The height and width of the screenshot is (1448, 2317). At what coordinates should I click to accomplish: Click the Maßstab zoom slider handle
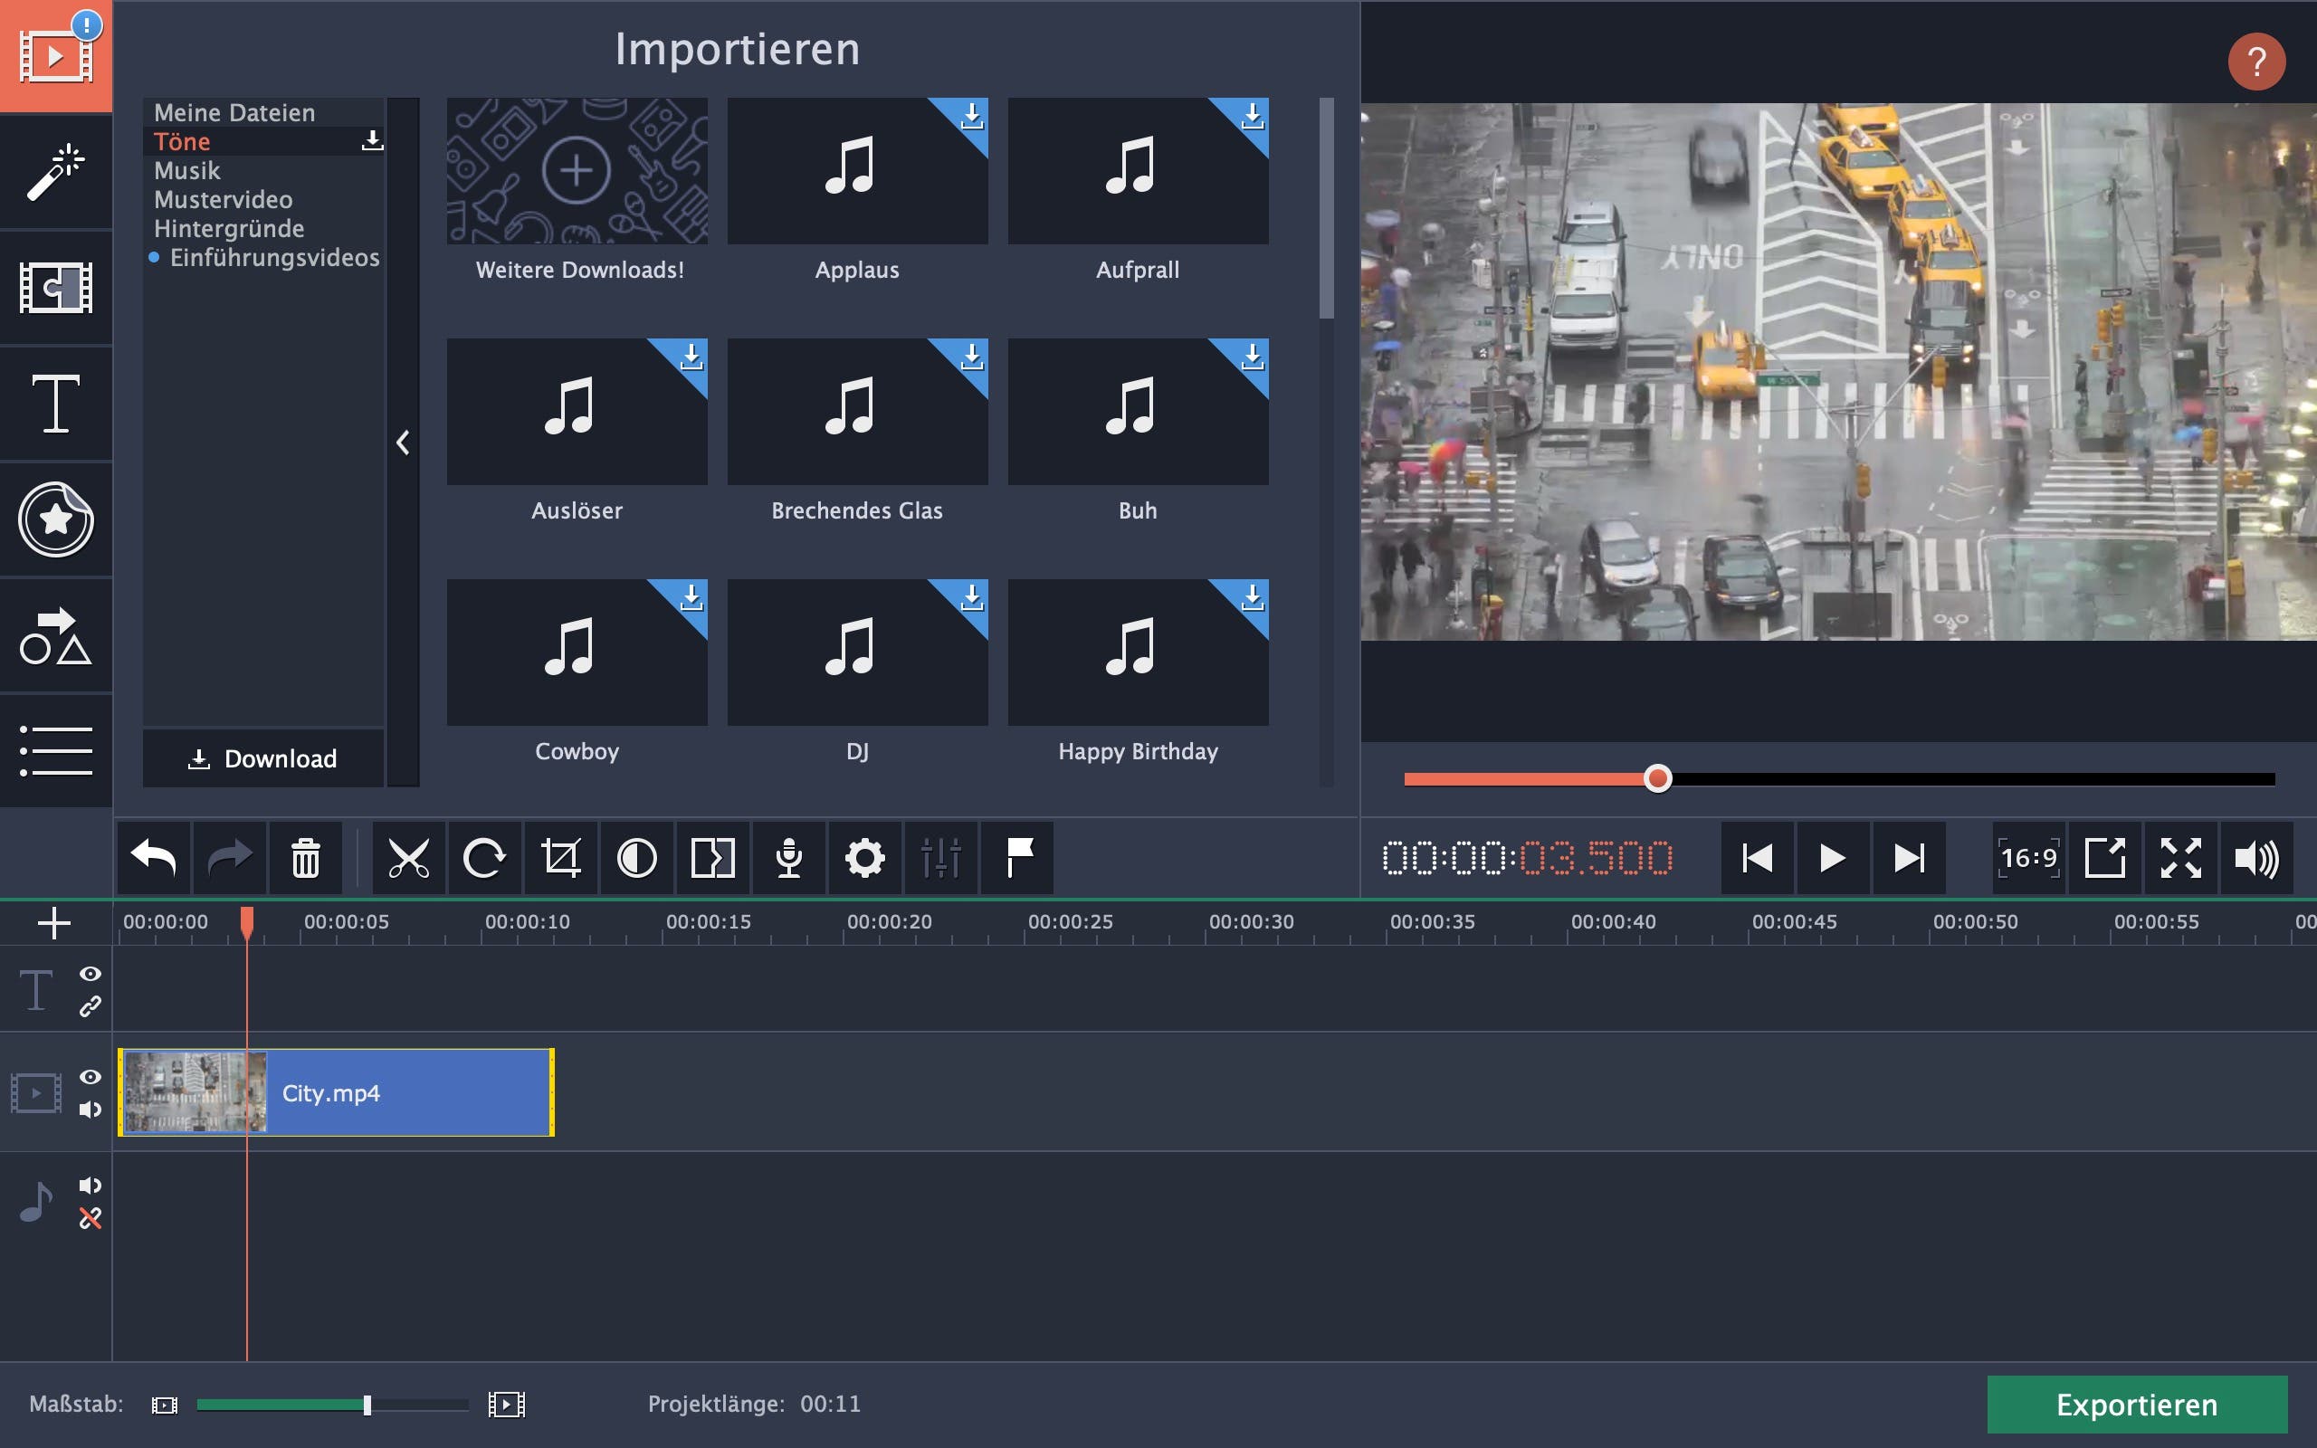[x=367, y=1405]
